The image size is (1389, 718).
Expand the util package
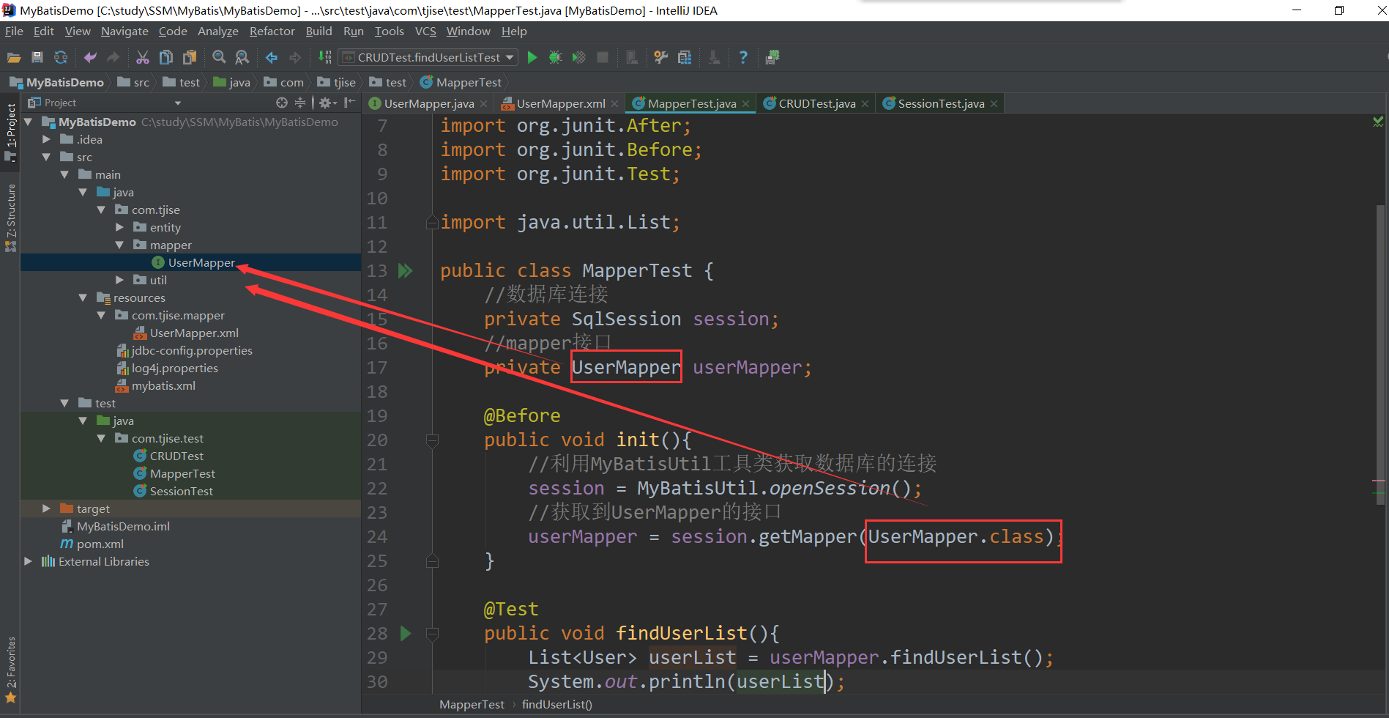[x=119, y=280]
